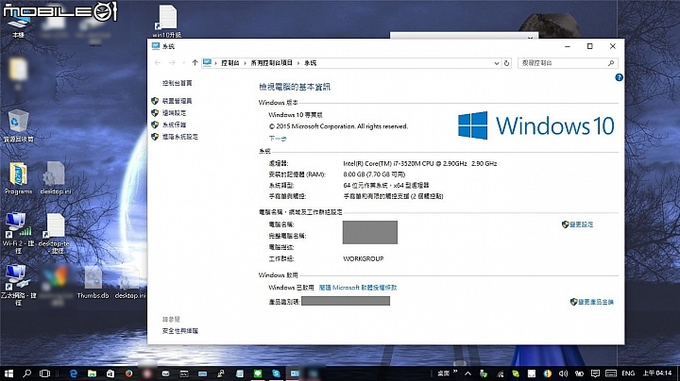Open the green LINE app taskbar icon

258,373
